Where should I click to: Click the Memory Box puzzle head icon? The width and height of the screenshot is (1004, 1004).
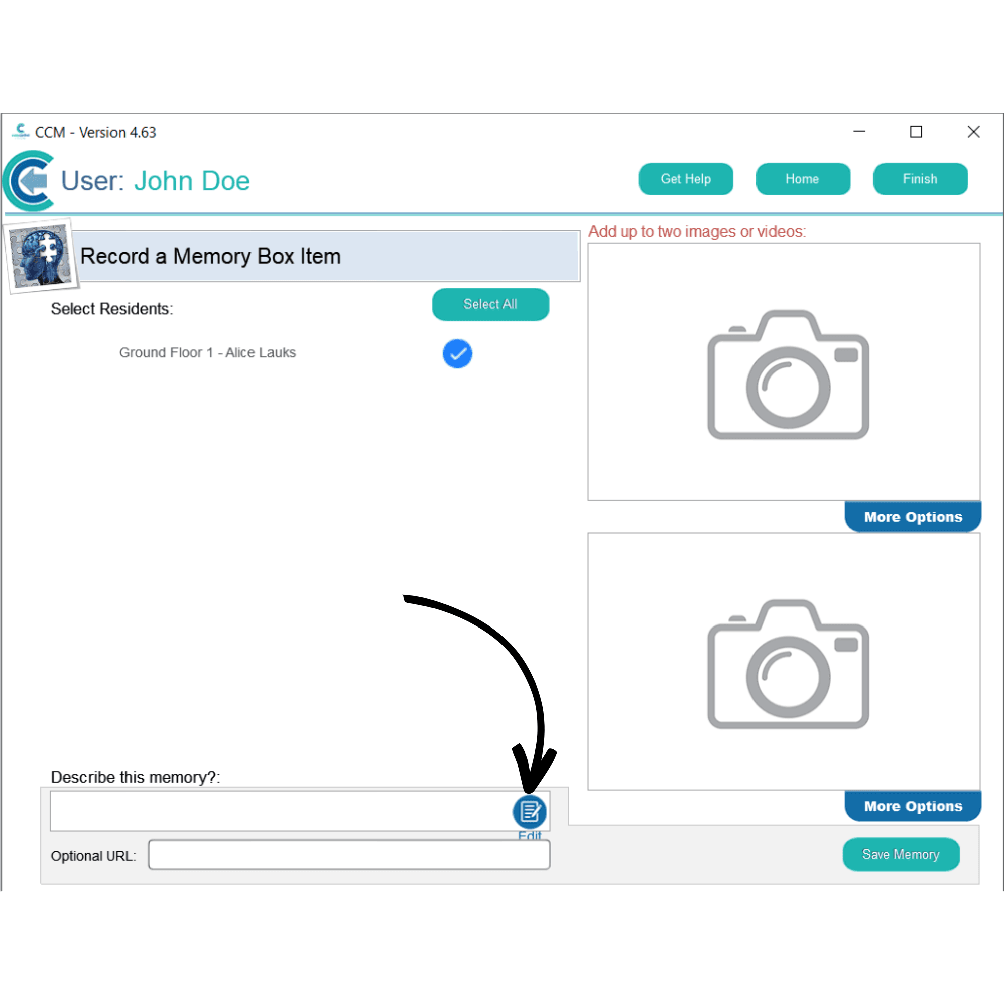(41, 257)
